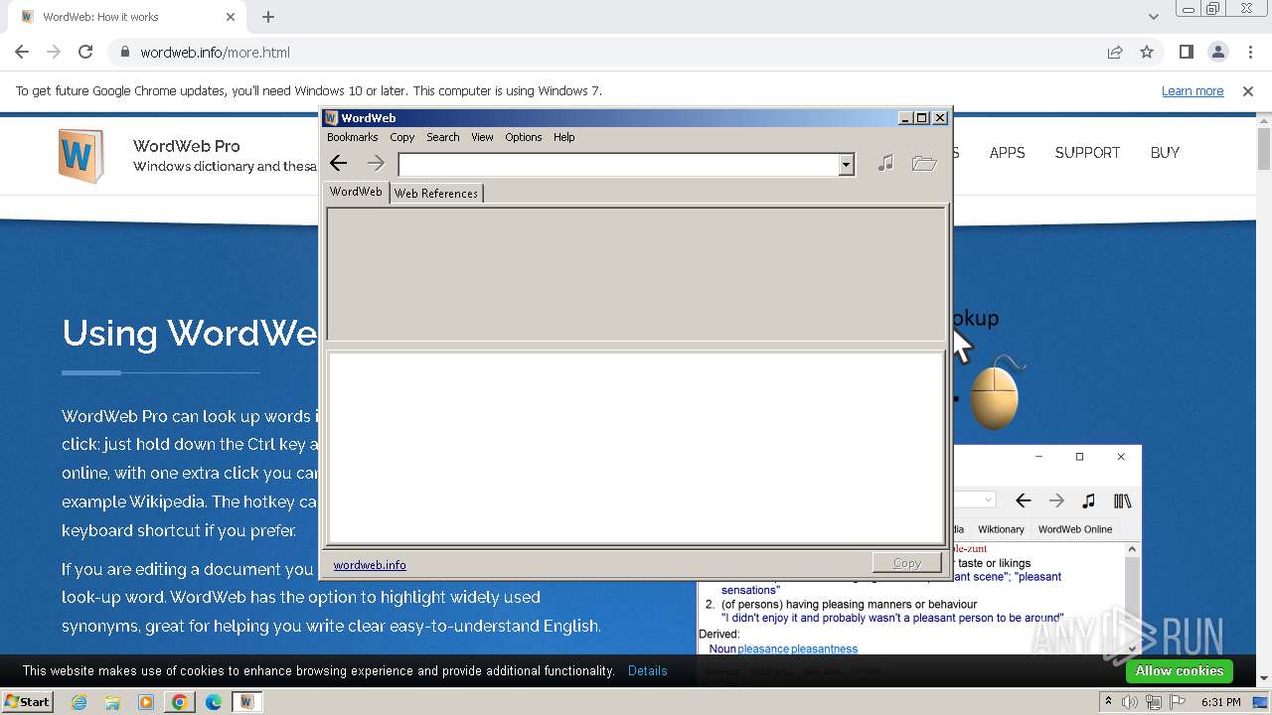The width and height of the screenshot is (1272, 715).
Task: Open the Search menu in WordWeb
Action: 443,137
